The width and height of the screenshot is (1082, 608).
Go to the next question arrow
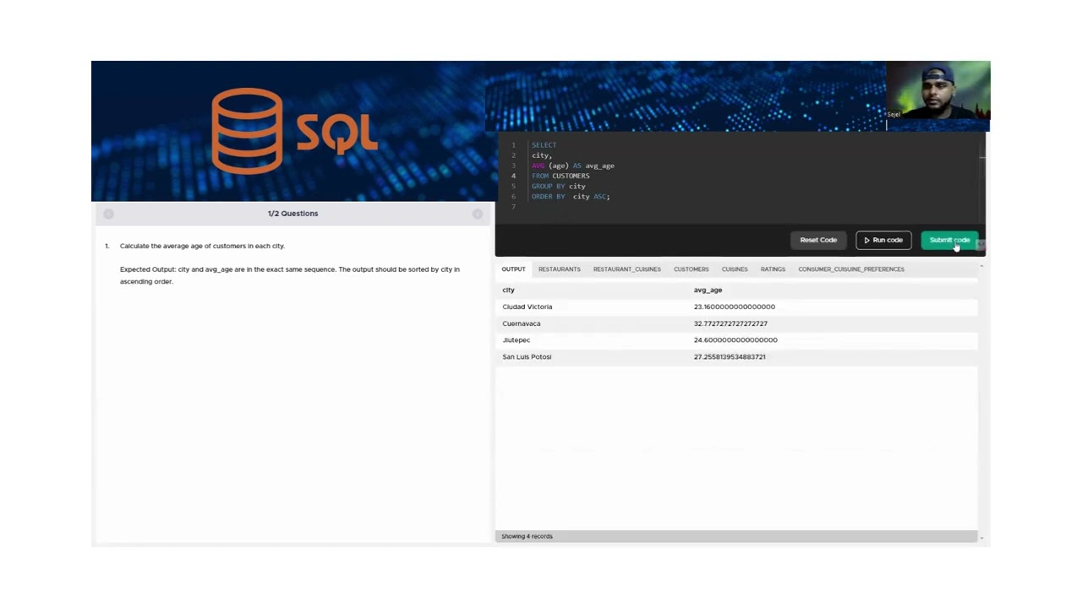click(x=478, y=214)
